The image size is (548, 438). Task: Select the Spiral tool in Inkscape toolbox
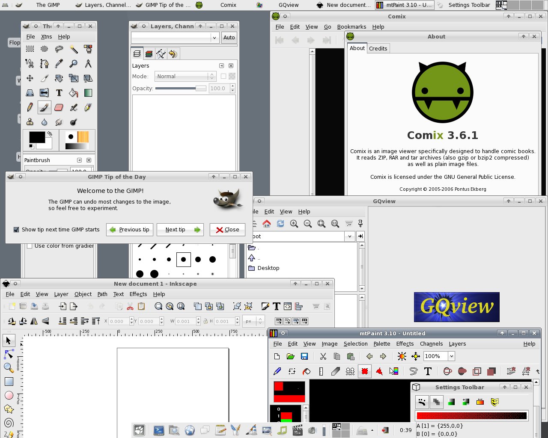click(9, 423)
